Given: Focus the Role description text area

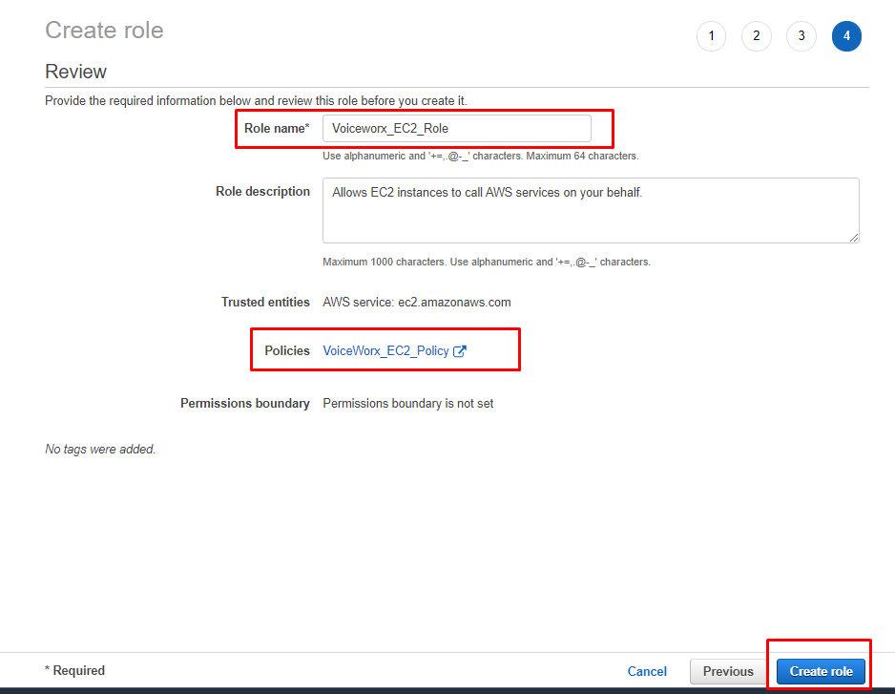Looking at the screenshot, I should (x=590, y=210).
